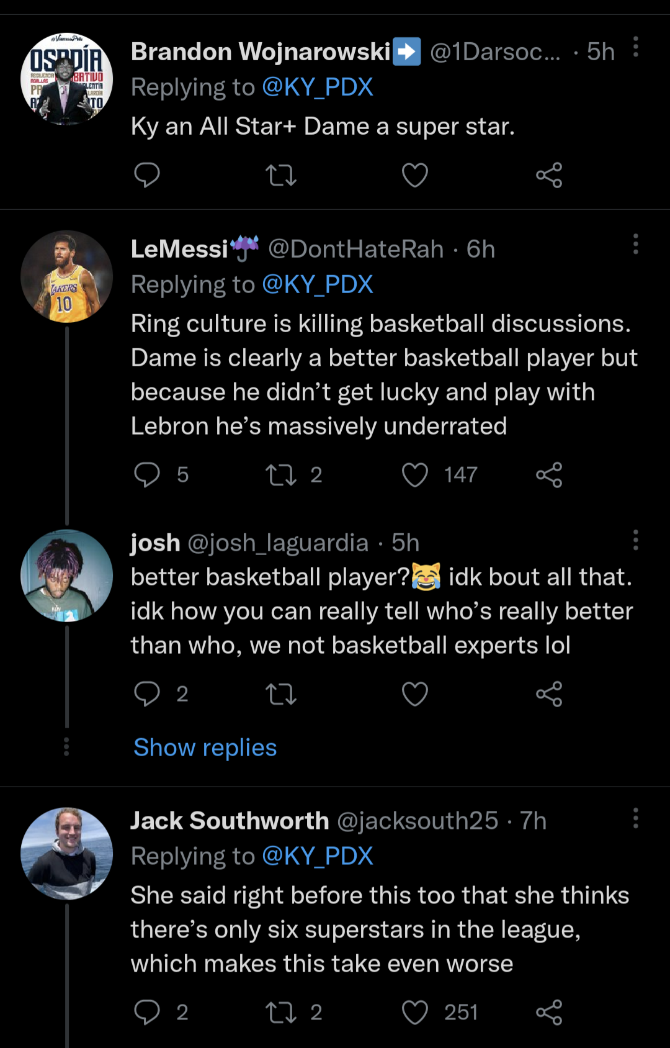Open @KY_PDX link in Jack Southworth's reply
The width and height of the screenshot is (670, 1048).
click(317, 856)
